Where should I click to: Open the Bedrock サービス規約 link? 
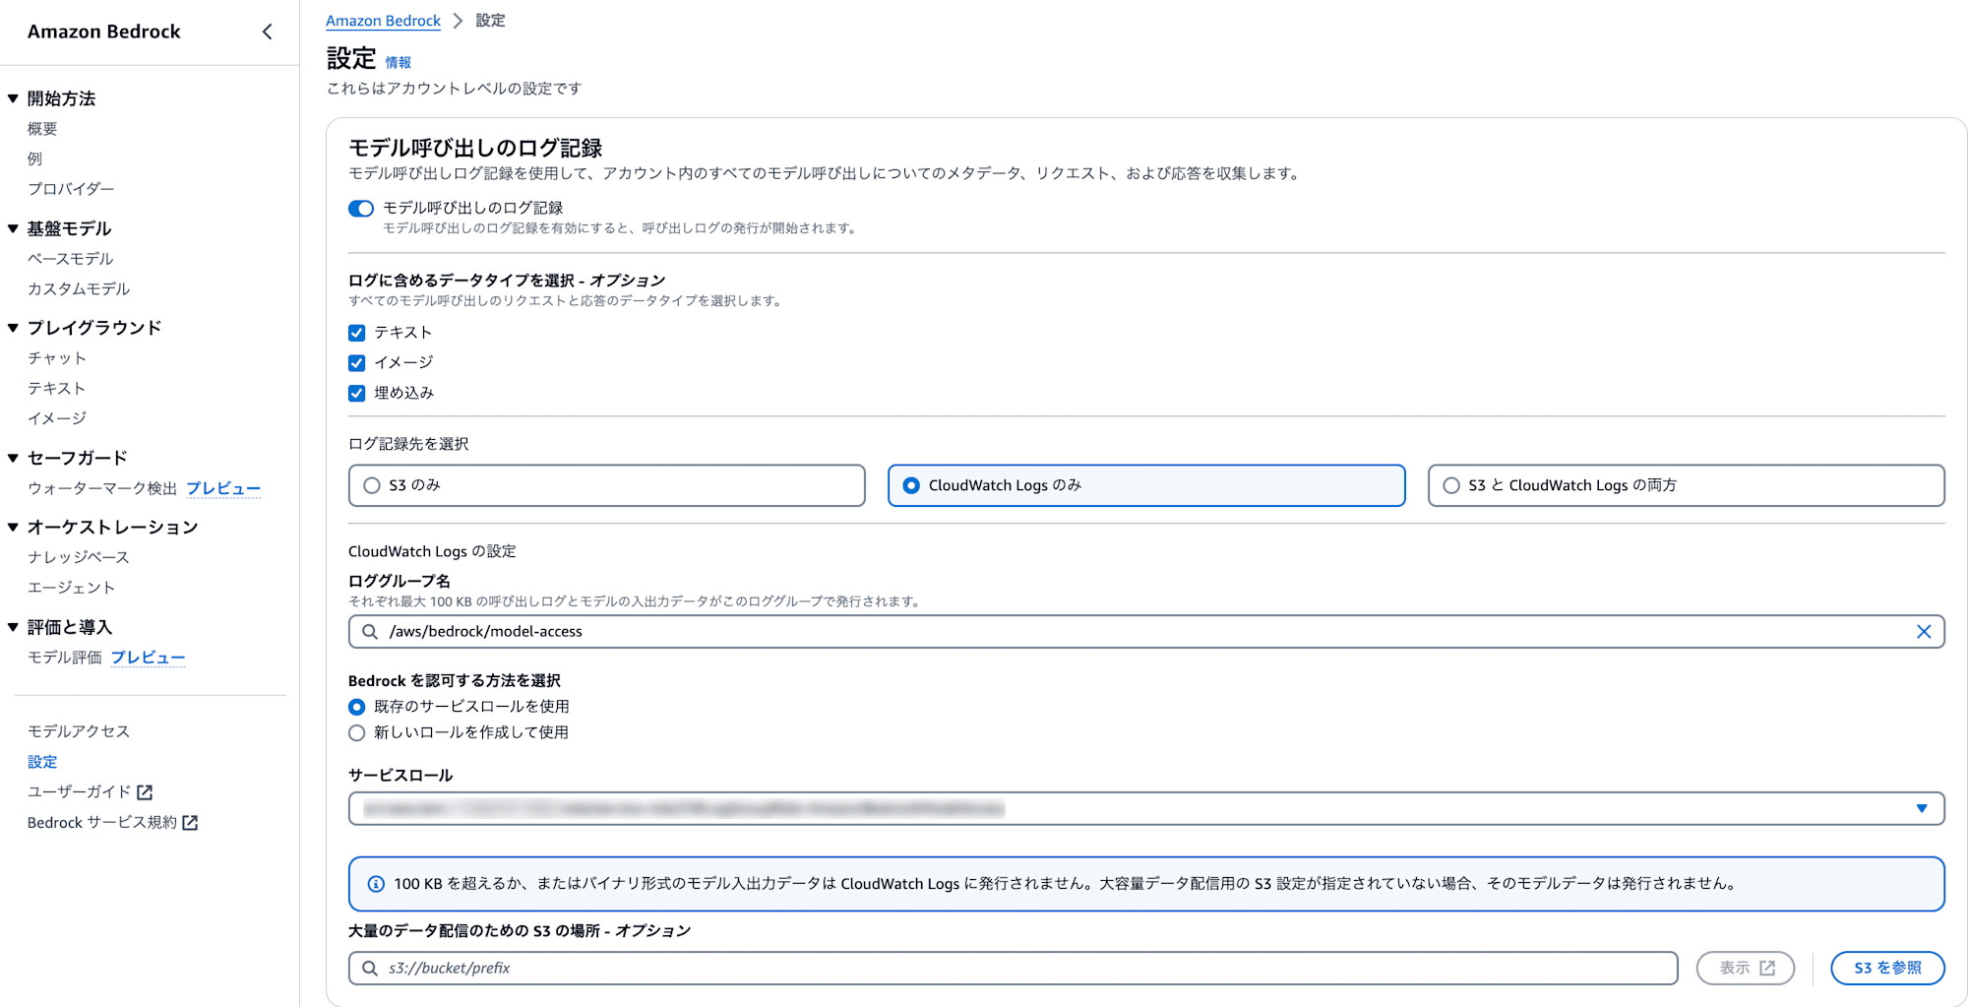click(x=102, y=823)
